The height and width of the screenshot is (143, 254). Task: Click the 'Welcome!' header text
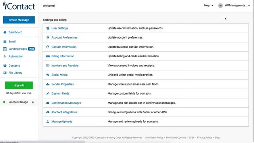click(x=49, y=6)
